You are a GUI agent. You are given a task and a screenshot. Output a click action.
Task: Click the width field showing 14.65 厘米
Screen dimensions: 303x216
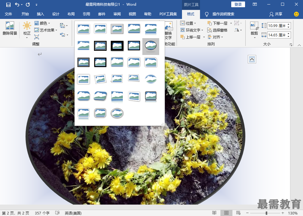pyautogui.click(x=277, y=35)
